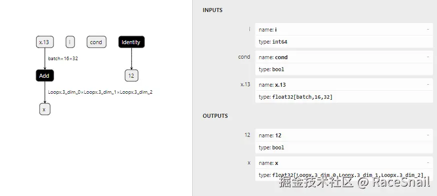Click the Add operator node
The height and width of the screenshot is (196, 437).
coord(45,76)
